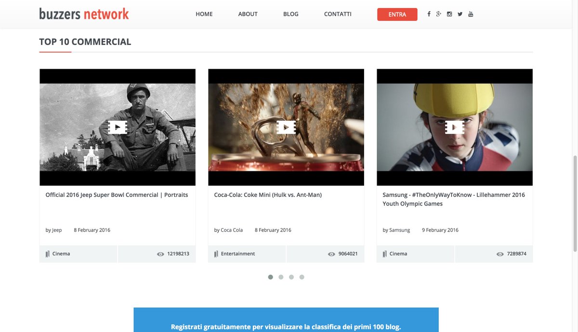Open the Official 2016 Jeep Super Bowl Commercial title
The image size is (578, 332).
pos(117,195)
